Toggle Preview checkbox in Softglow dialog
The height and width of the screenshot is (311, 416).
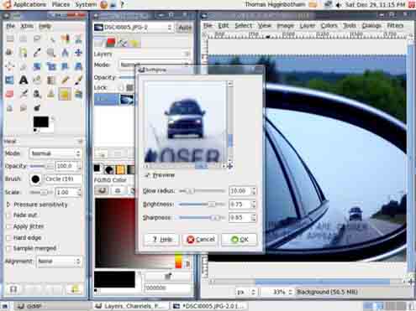(x=147, y=175)
